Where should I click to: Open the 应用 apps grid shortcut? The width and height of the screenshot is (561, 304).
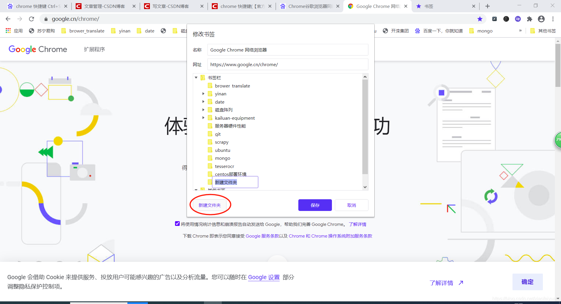coord(14,31)
